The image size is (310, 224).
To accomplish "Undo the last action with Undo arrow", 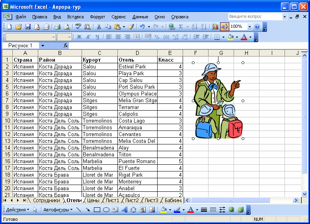I will tap(142, 27).
